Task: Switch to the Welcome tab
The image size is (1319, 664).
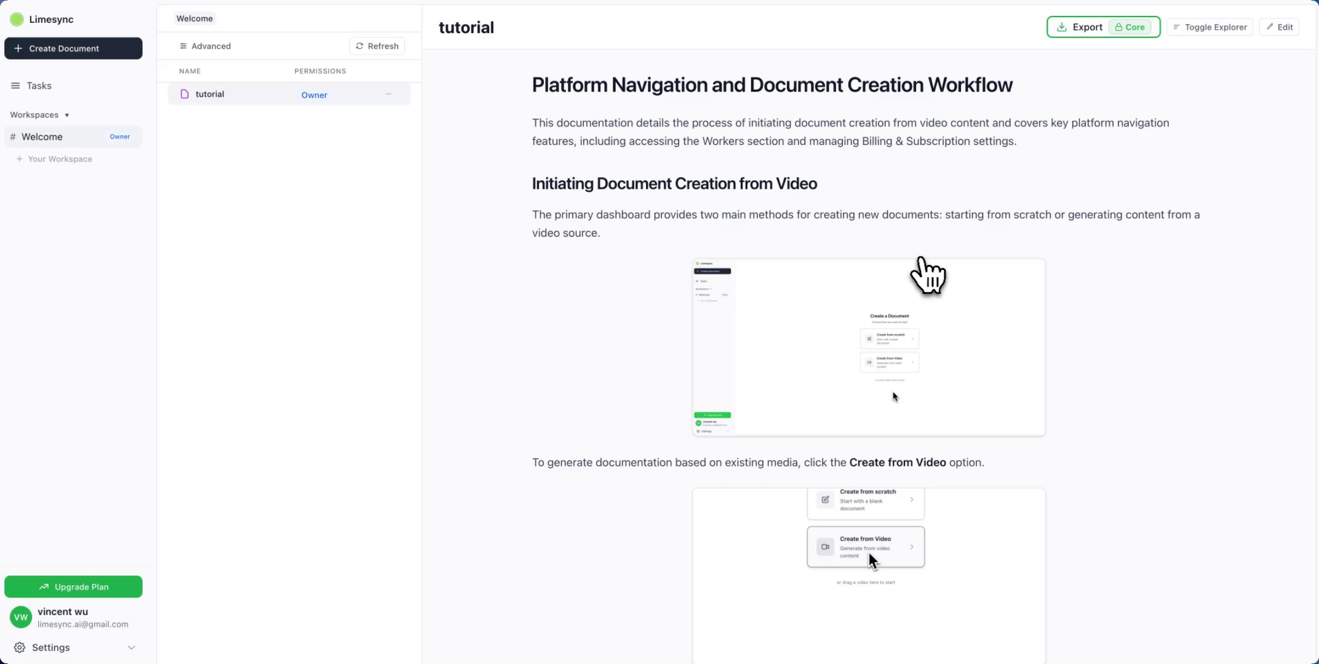Action: point(194,18)
